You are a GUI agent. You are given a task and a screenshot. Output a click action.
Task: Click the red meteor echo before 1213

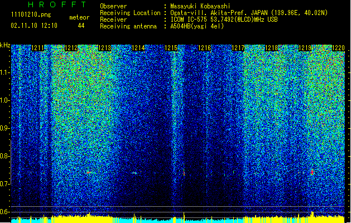coord(88,172)
